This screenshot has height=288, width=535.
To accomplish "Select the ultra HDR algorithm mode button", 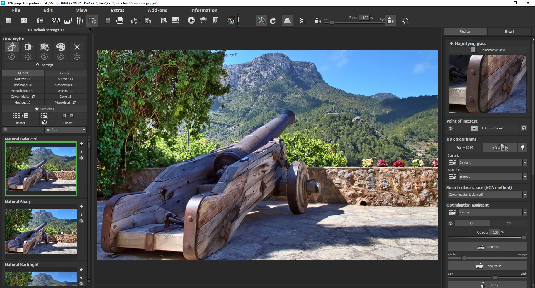I will pyautogui.click(x=500, y=147).
